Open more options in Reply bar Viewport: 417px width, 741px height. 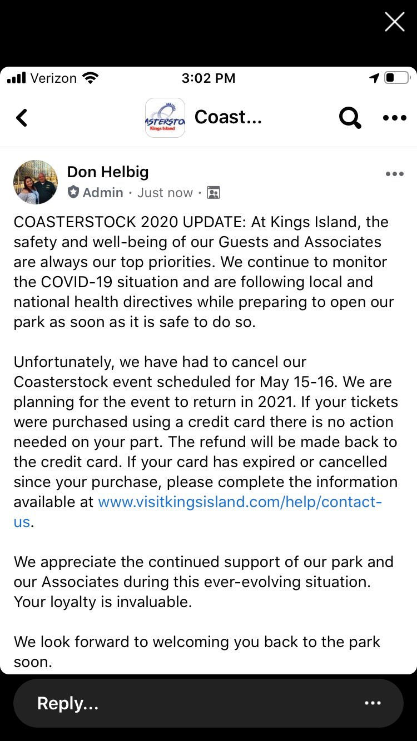point(373,703)
